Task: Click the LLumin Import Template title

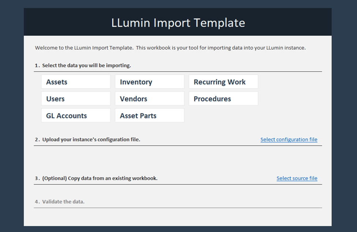Action: coord(178,23)
